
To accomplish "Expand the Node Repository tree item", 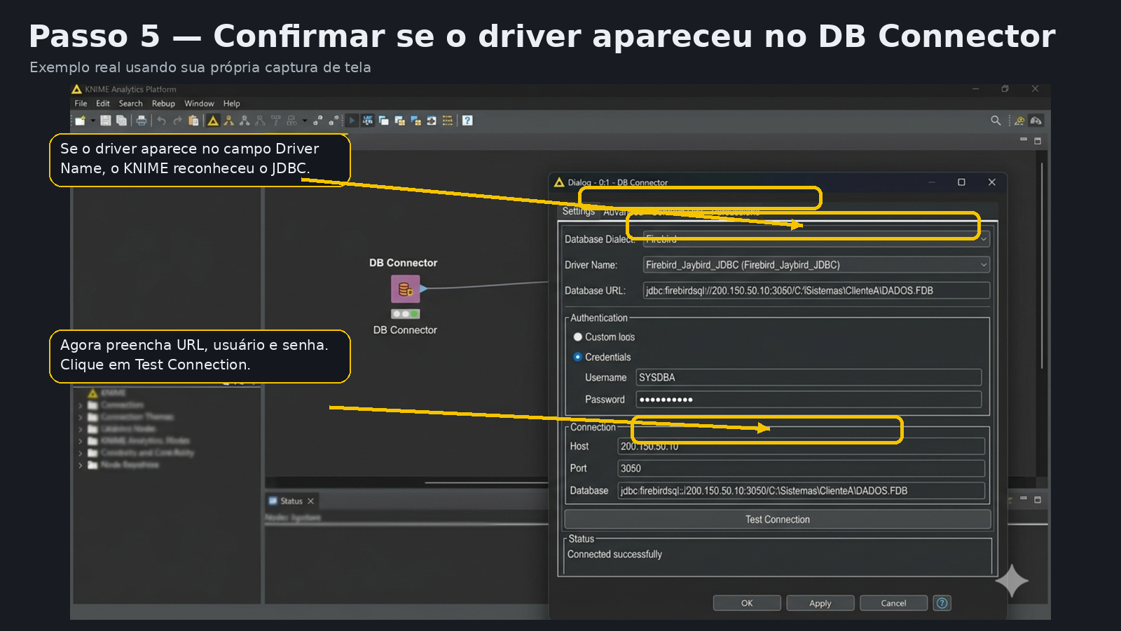I will click(x=79, y=464).
